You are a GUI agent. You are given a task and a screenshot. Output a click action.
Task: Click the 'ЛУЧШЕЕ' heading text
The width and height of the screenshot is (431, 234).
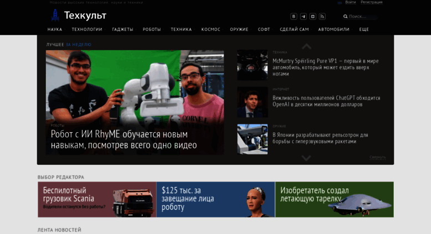55,44
